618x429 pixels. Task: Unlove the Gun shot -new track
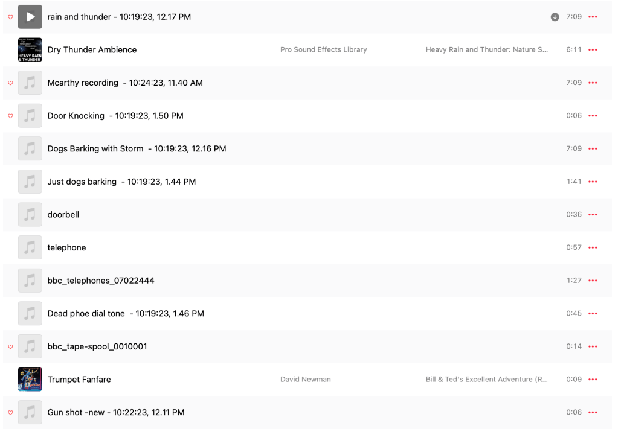click(10, 413)
